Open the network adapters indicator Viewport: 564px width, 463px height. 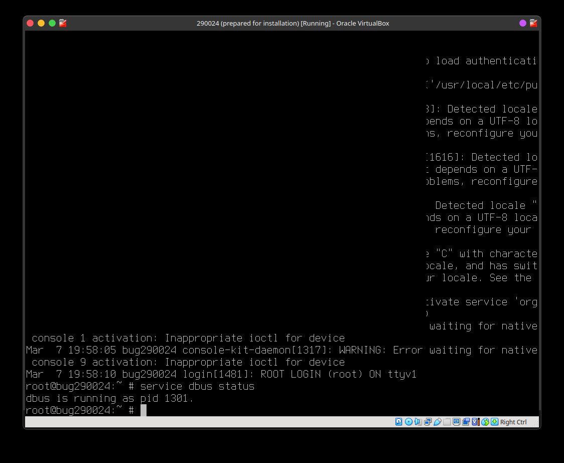[428, 422]
